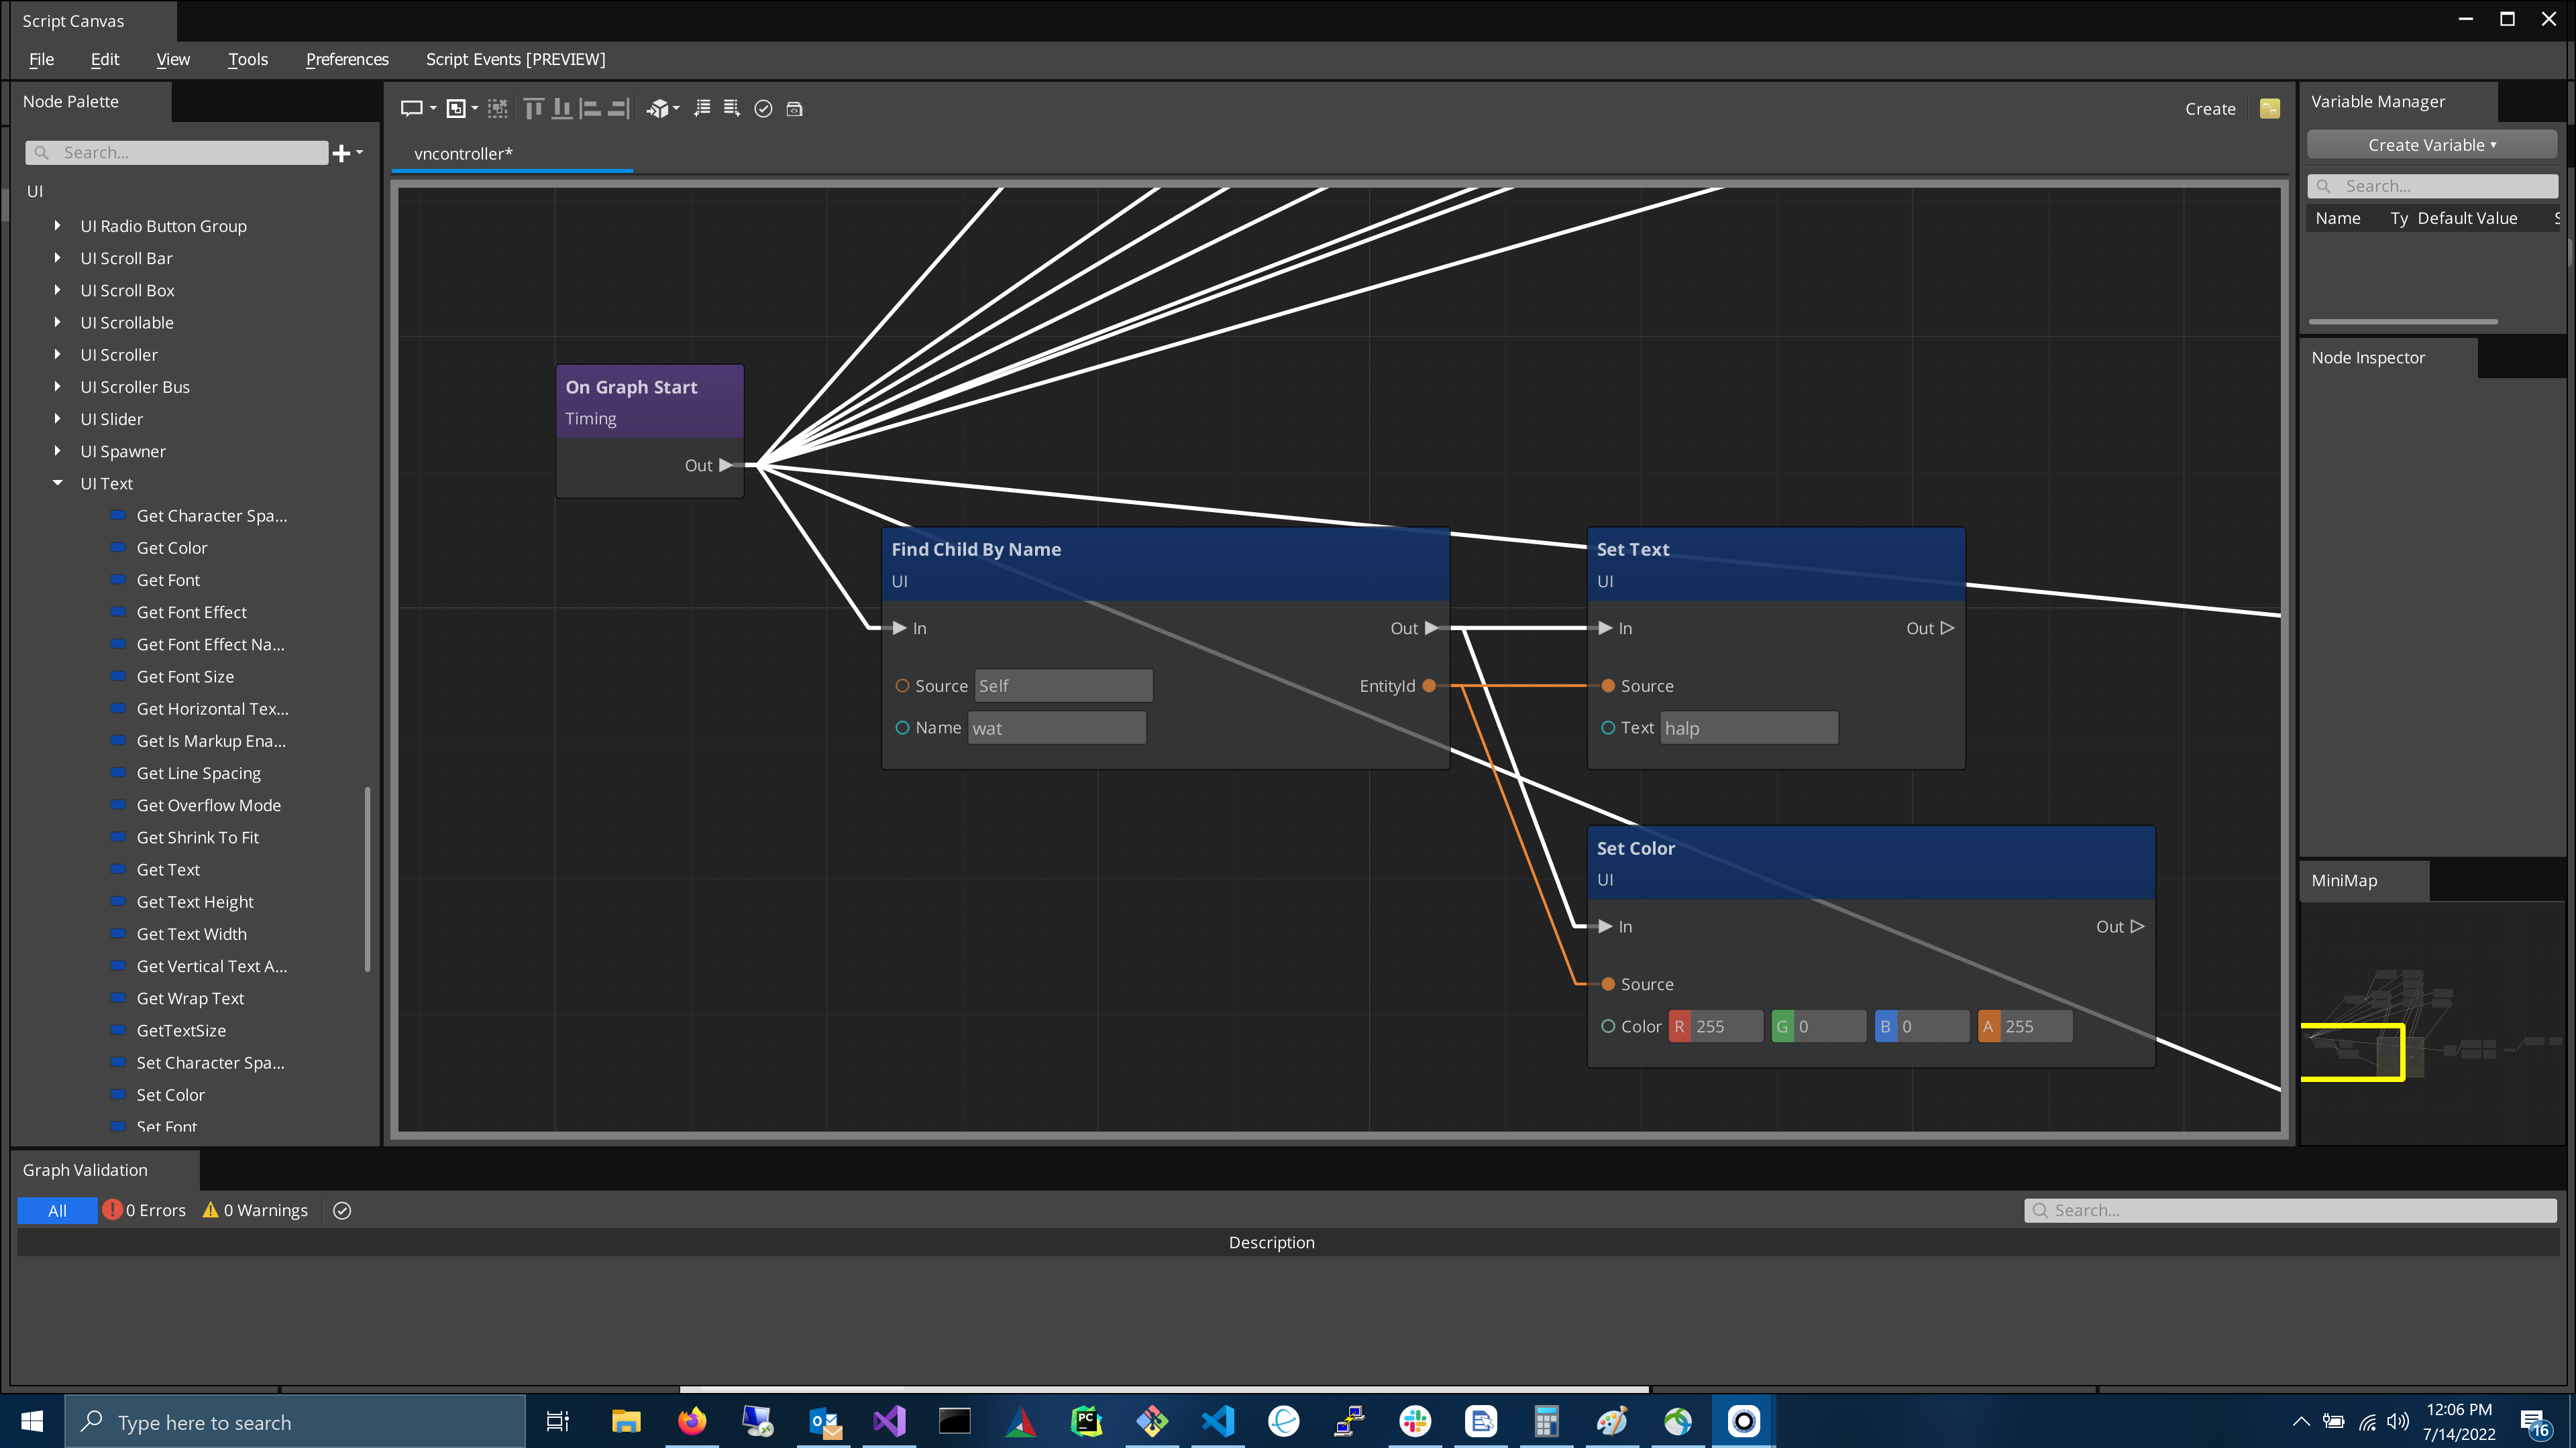Toggle the 0 Errors filter

(x=145, y=1210)
